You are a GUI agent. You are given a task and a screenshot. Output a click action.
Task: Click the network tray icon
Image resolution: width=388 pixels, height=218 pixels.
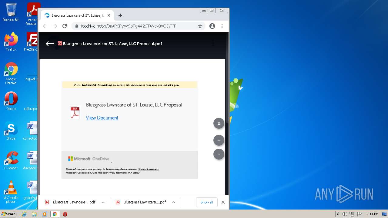(x=352, y=214)
